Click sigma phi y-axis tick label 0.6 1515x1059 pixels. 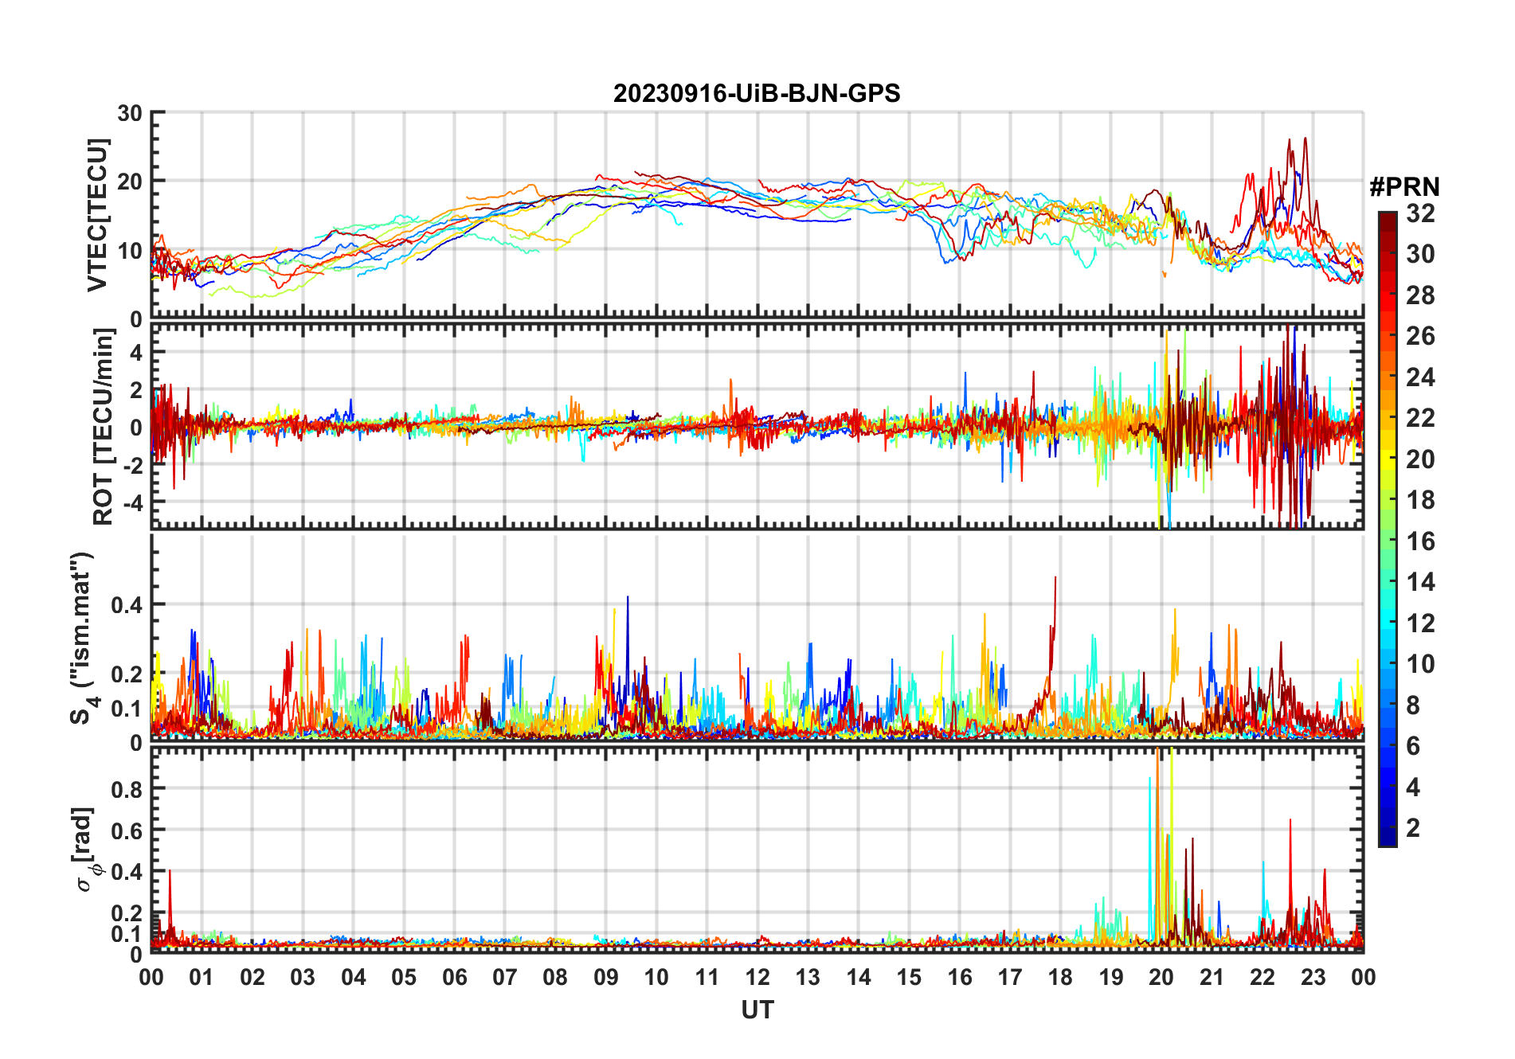(127, 830)
